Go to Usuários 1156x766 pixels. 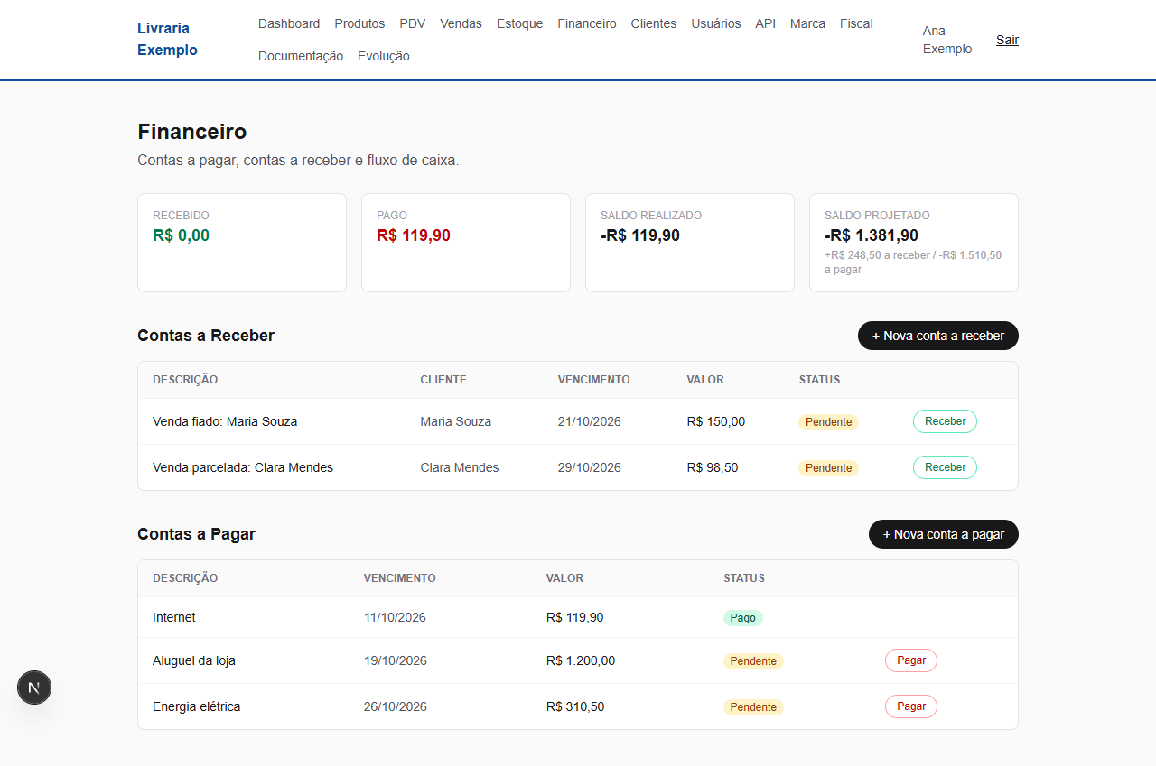click(x=716, y=23)
